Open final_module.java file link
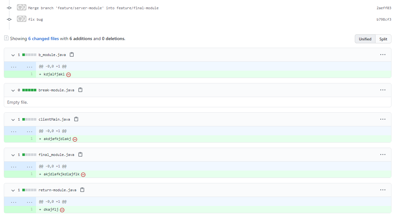The width and height of the screenshot is (394, 218). click(56, 155)
